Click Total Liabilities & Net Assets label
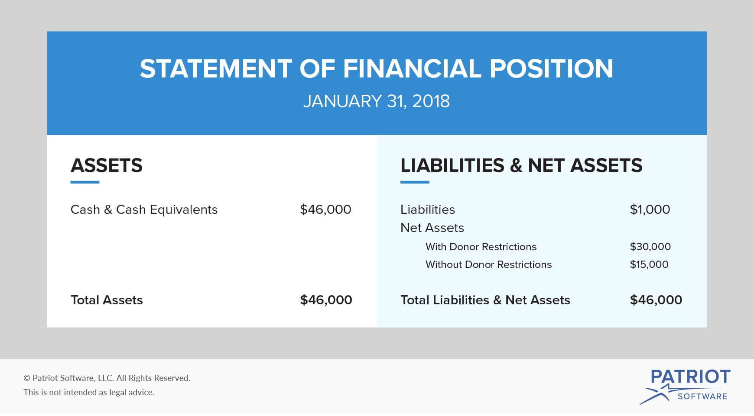754x416 pixels. (x=485, y=300)
